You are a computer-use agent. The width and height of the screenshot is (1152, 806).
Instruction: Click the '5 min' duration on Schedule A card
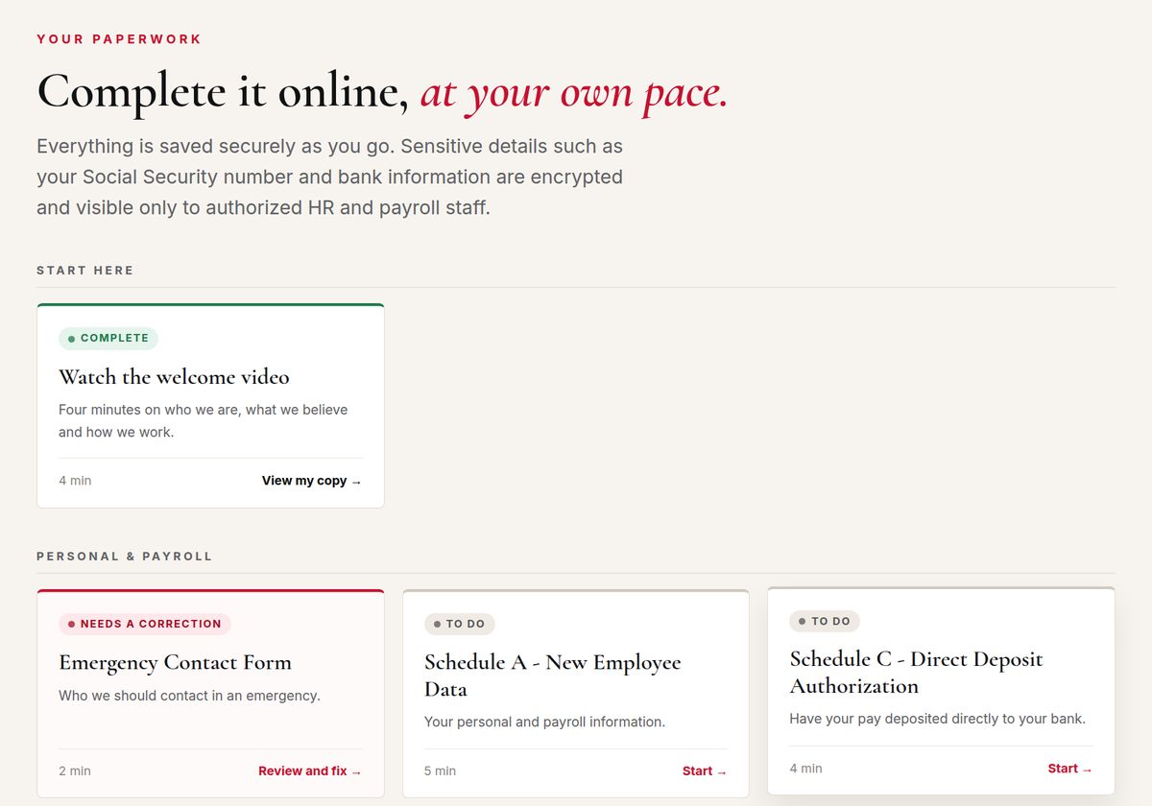[x=441, y=770]
